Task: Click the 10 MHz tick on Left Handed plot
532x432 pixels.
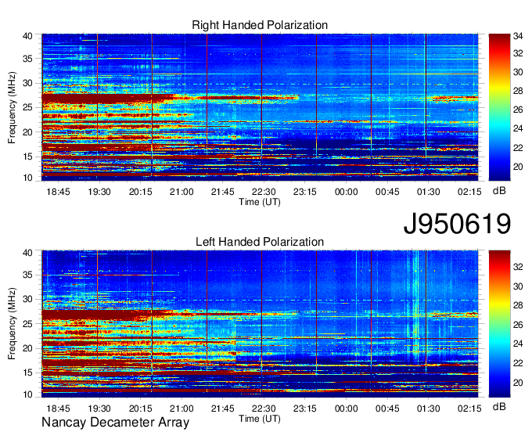Action: coord(27,394)
